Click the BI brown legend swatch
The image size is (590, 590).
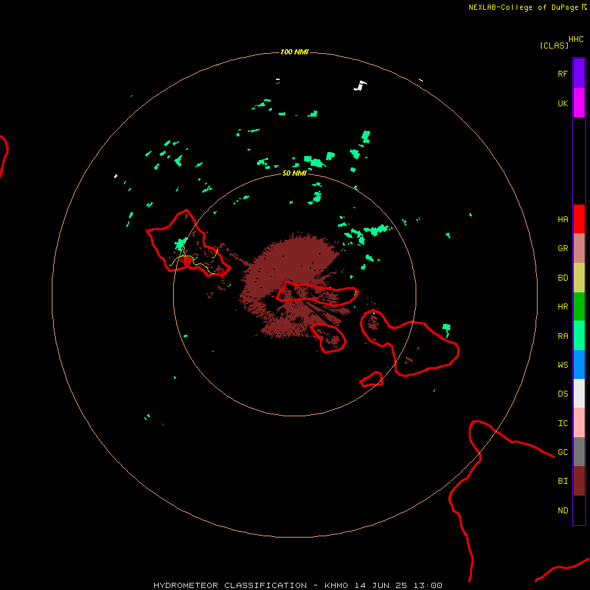tap(579, 481)
